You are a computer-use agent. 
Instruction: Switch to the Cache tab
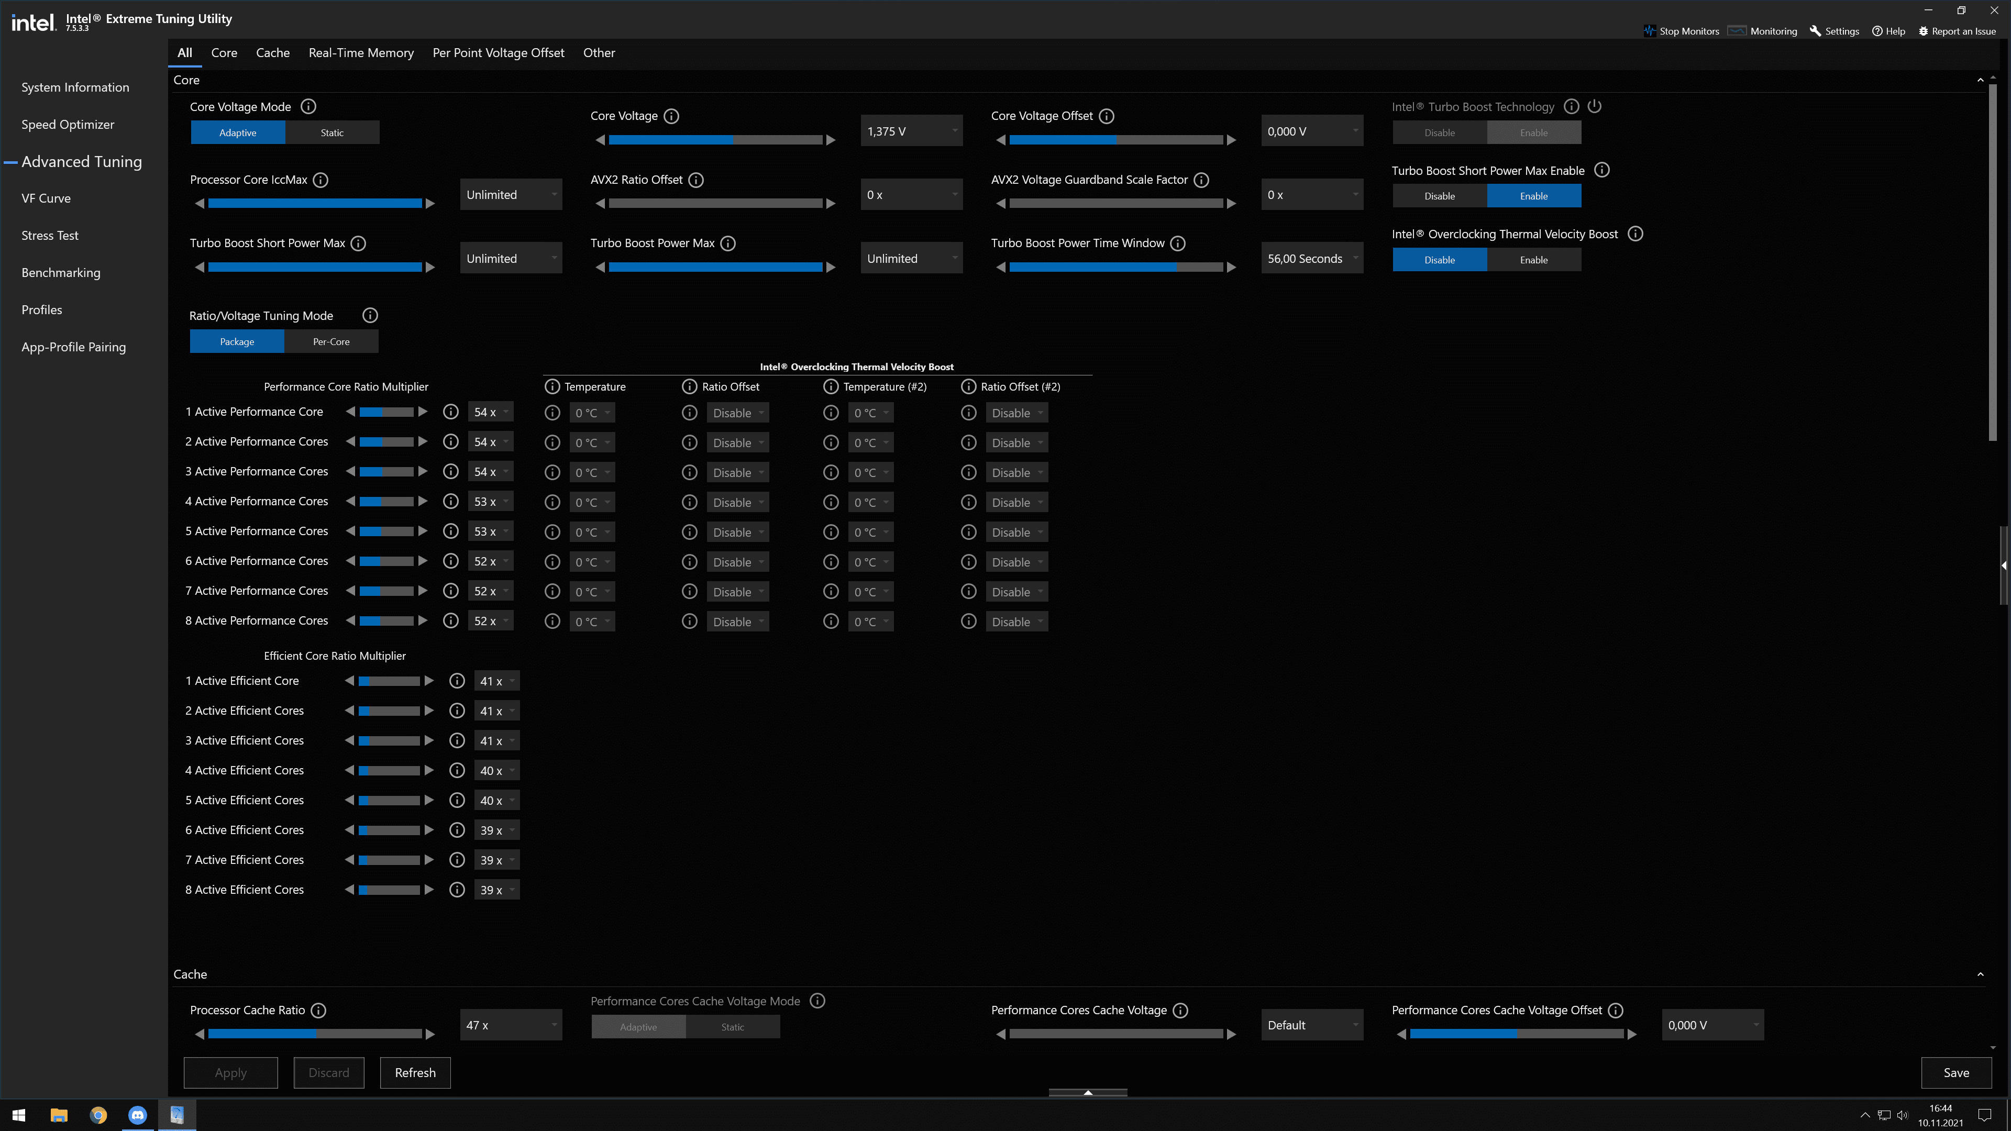(272, 53)
